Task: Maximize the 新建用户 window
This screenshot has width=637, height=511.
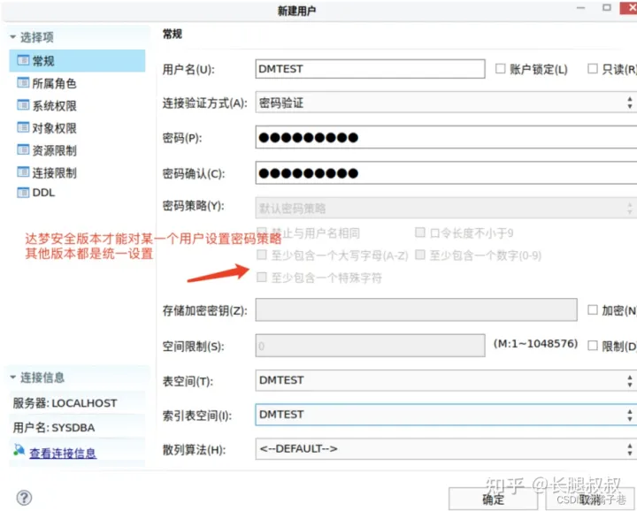Action: [x=607, y=7]
